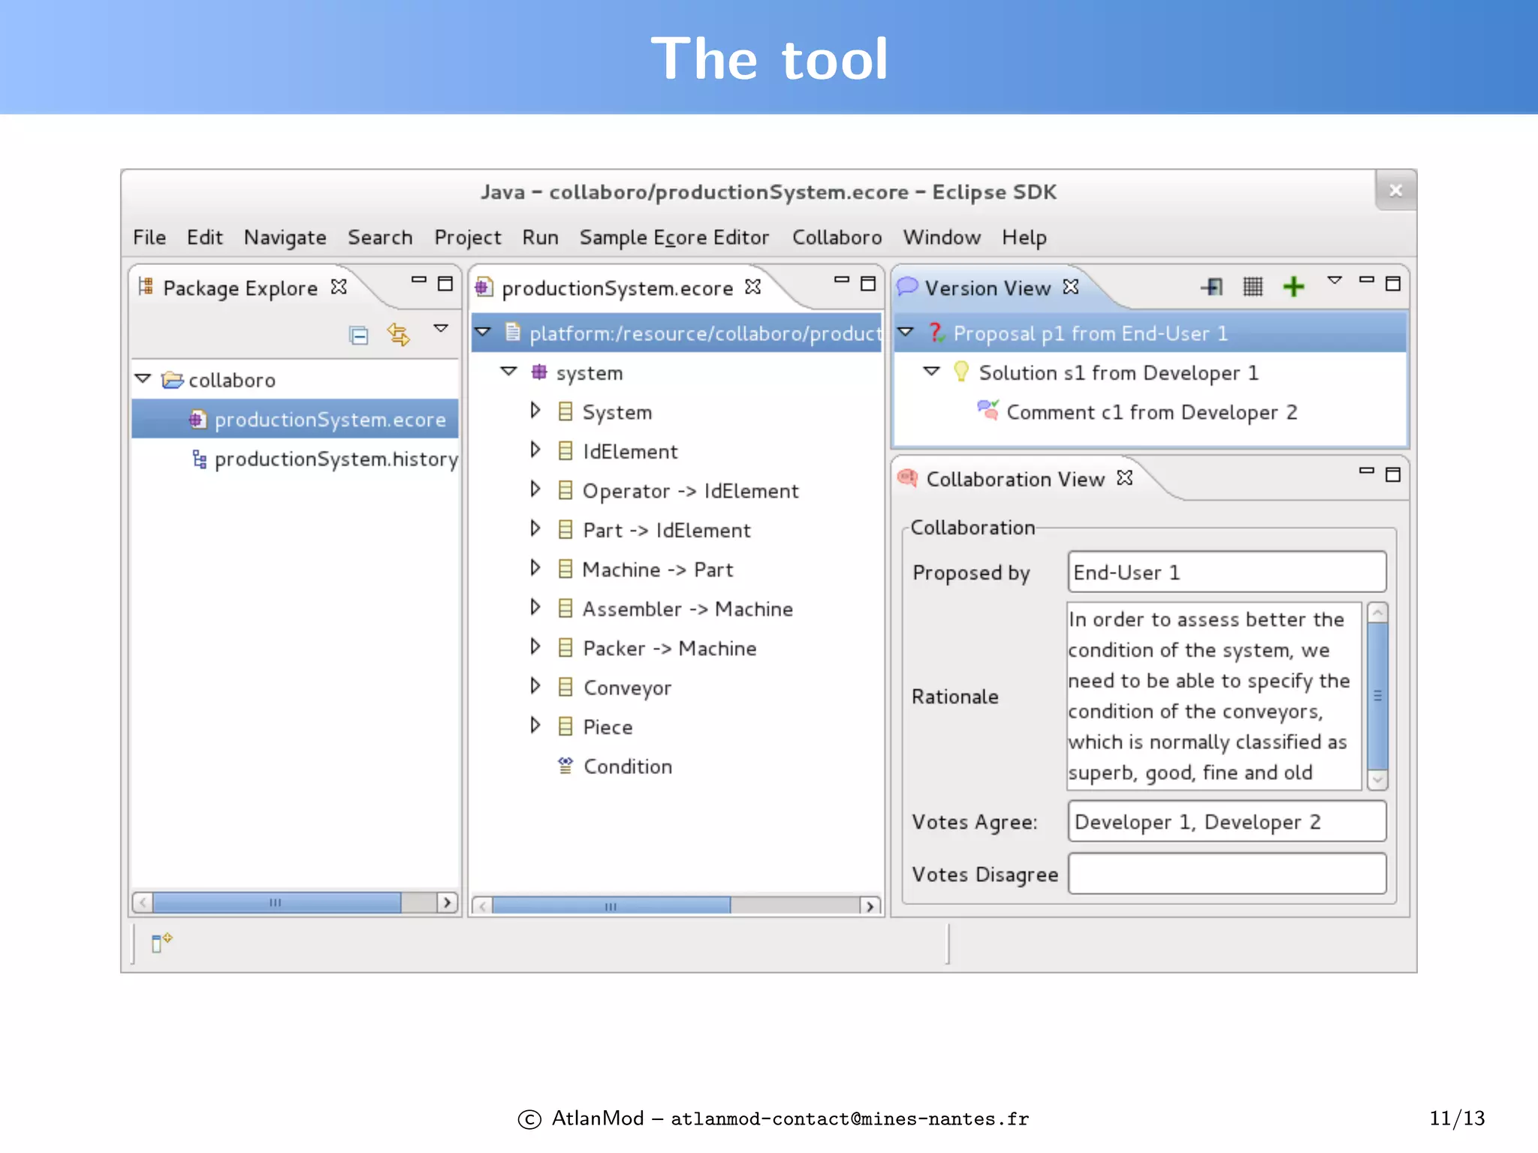
Task: Click the fast view icon in status bar
Action: 161,942
